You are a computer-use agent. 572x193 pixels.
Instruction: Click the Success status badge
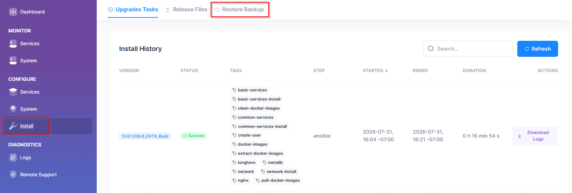coord(193,135)
